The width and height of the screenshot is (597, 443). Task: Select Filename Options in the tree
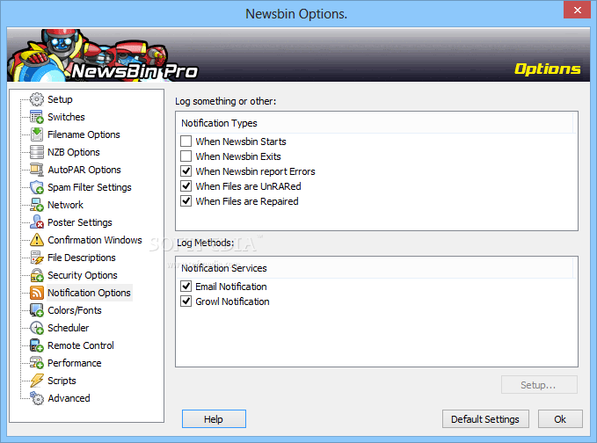point(84,134)
